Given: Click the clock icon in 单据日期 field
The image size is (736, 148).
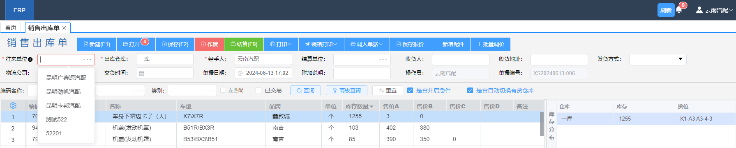Looking at the screenshot, I should coord(240,73).
